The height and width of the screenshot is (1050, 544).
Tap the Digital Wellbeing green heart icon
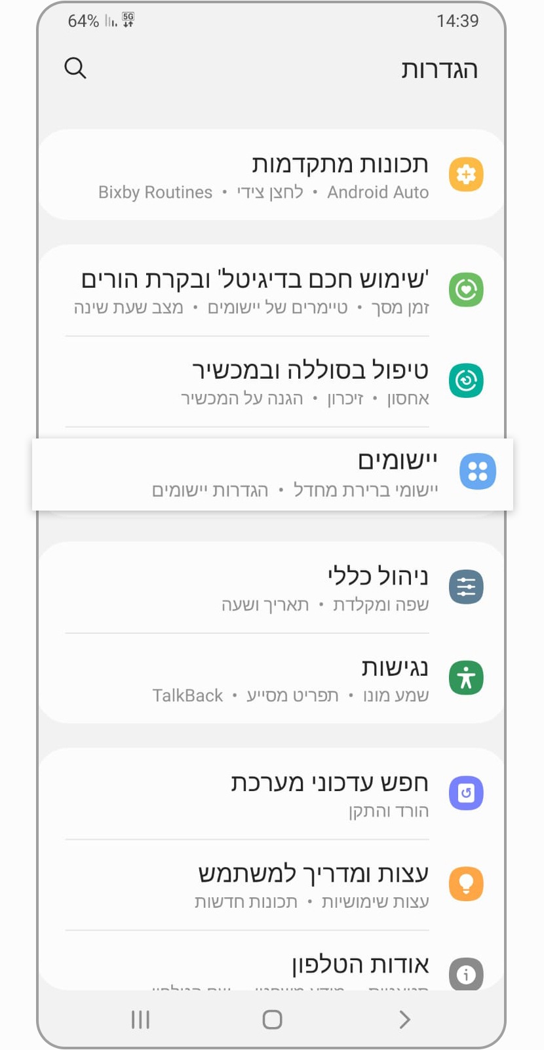[466, 290]
